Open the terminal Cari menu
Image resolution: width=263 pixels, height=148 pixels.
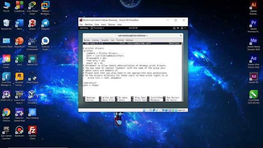(x=112, y=40)
